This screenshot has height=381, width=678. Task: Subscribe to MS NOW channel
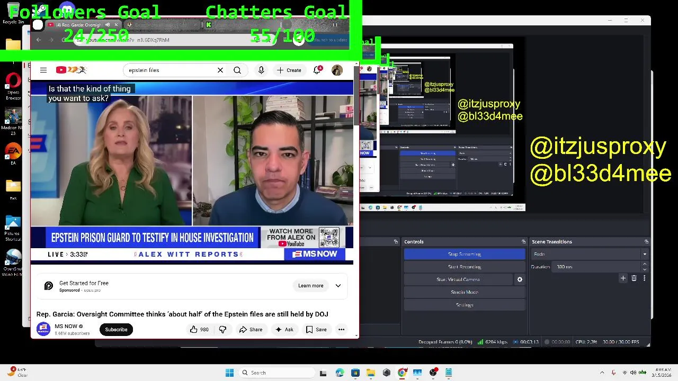click(116, 329)
